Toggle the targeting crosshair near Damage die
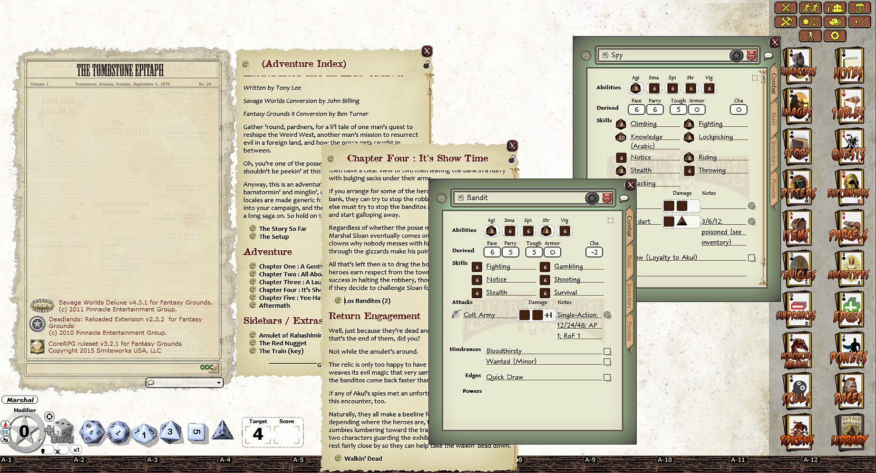 point(49,416)
